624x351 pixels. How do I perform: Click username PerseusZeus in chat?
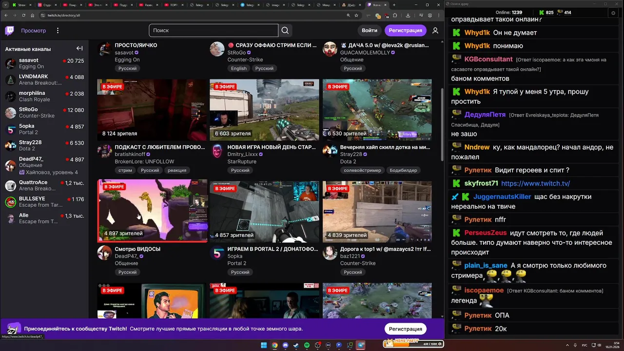click(x=486, y=233)
